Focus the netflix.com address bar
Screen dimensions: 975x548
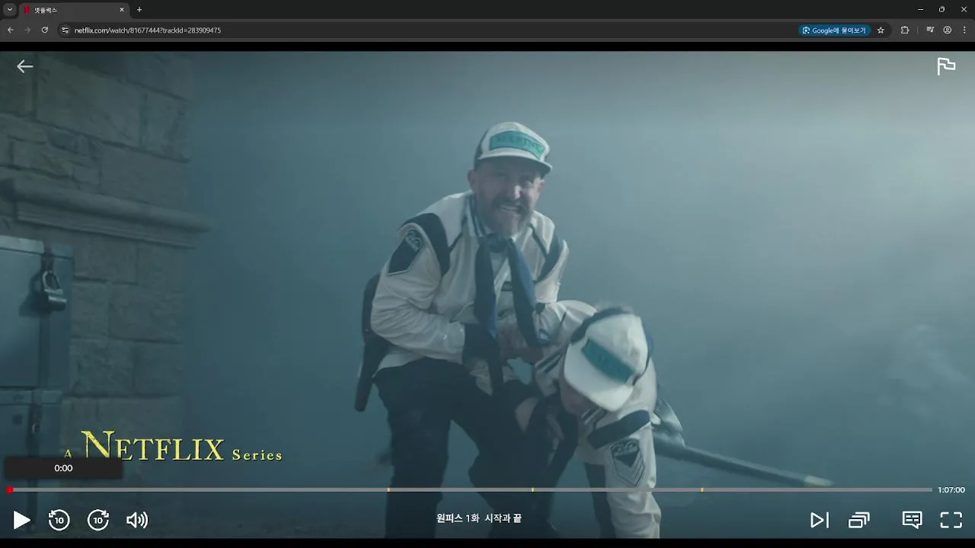(427, 30)
